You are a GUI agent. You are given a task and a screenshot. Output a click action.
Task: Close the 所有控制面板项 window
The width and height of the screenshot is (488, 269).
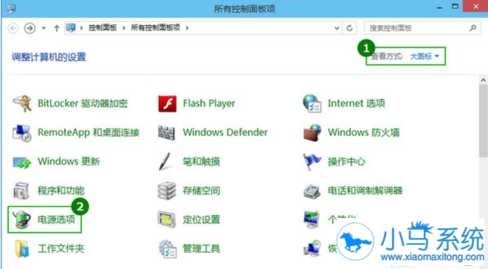pyautogui.click(x=475, y=7)
